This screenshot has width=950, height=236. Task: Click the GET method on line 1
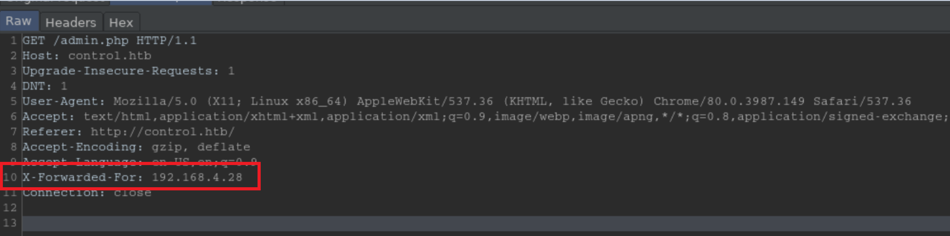[x=34, y=41]
